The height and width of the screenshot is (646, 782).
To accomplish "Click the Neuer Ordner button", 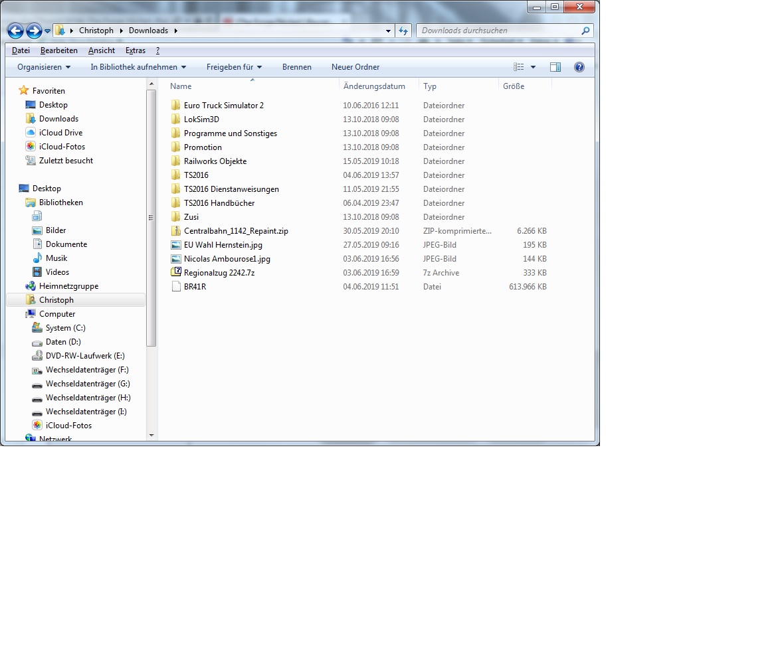I will (355, 67).
